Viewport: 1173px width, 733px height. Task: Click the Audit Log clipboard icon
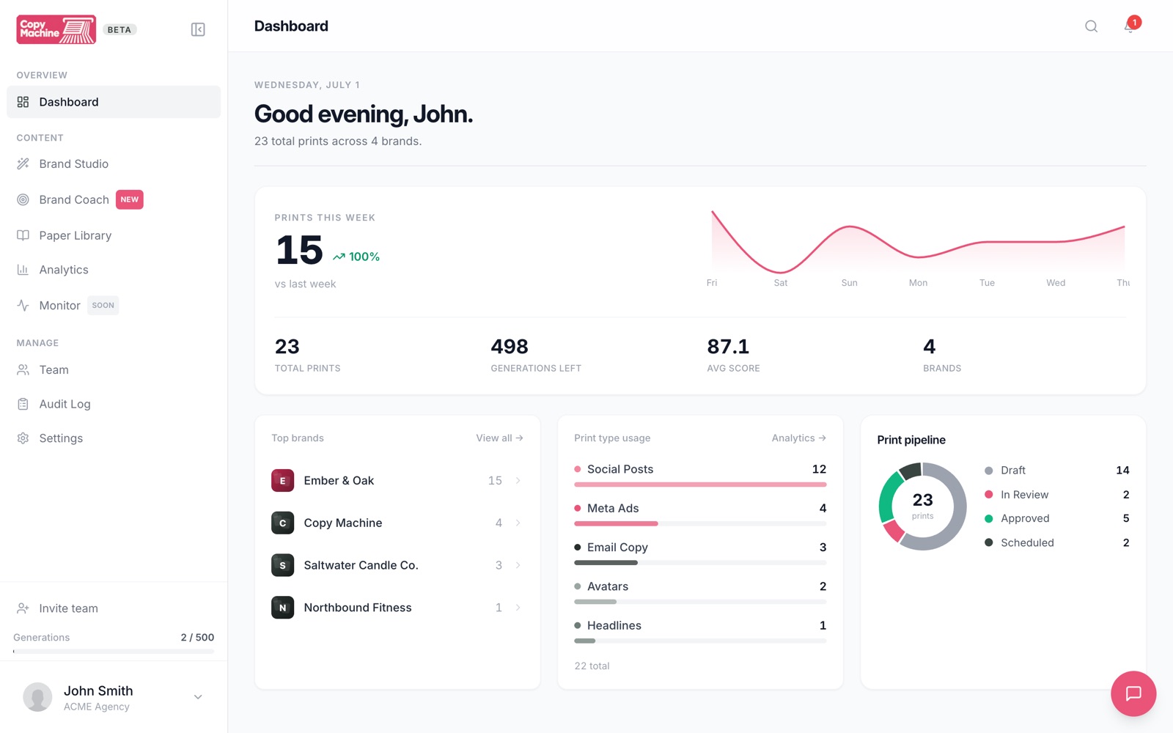pyautogui.click(x=23, y=404)
